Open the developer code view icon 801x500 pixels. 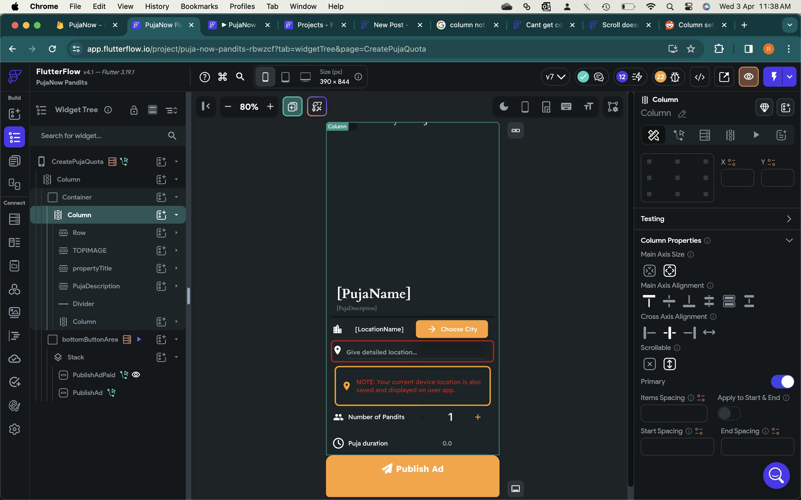click(699, 77)
